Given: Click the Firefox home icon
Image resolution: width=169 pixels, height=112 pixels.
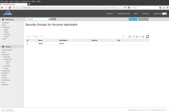Looking at the screenshot, I should pyautogui.click(x=10, y=8).
